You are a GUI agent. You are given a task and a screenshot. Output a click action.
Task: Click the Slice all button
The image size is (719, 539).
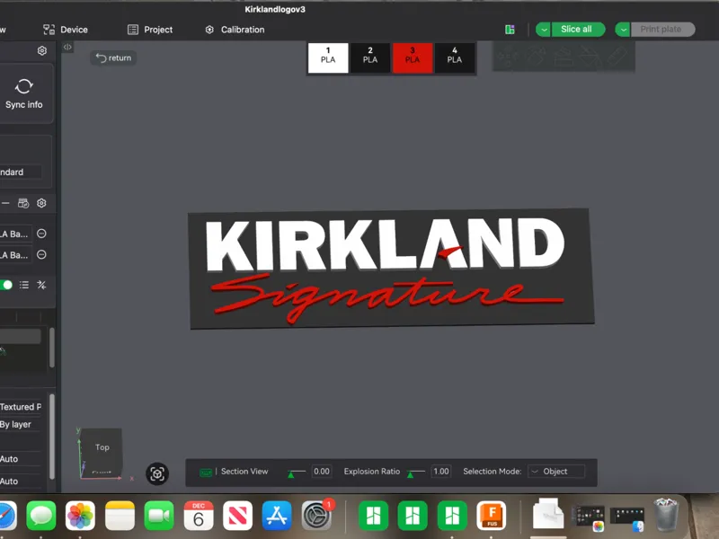coord(578,30)
